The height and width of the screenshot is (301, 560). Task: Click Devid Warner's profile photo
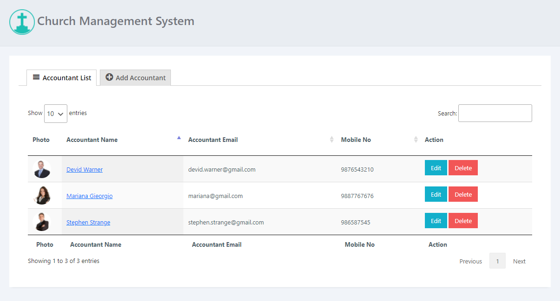tap(42, 169)
